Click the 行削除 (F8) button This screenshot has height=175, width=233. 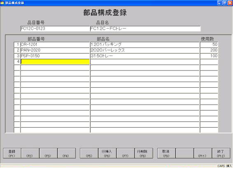pos(144,153)
